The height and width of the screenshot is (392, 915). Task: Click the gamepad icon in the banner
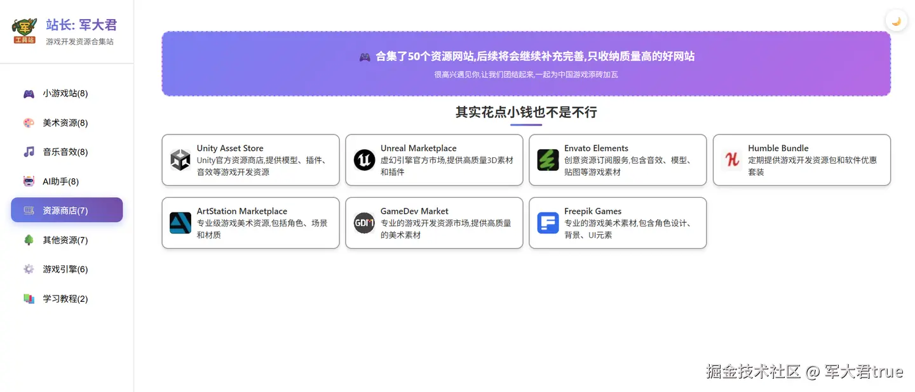coord(365,57)
